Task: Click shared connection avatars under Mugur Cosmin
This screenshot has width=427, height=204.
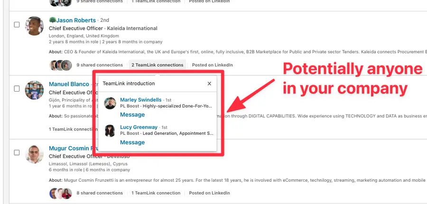Action: click(61, 194)
